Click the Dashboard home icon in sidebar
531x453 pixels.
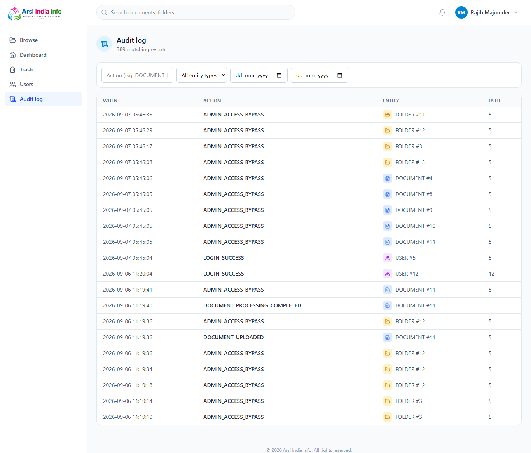[x=13, y=55]
